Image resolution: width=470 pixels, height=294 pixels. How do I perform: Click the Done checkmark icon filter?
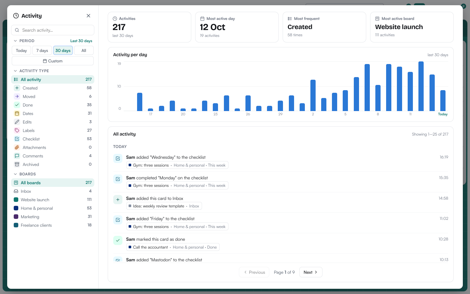coord(17,105)
